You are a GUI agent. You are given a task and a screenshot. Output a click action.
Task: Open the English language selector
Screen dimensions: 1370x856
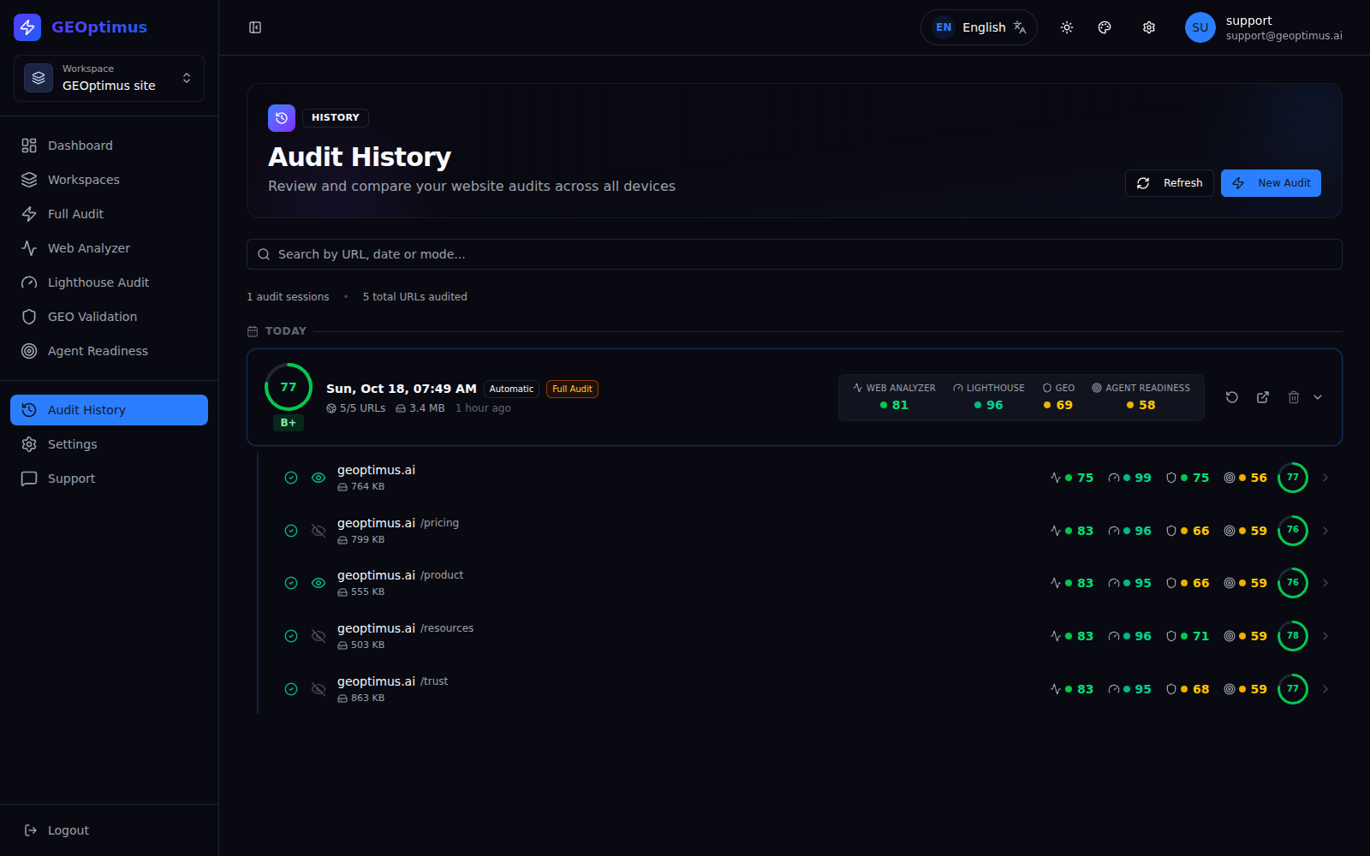(979, 27)
